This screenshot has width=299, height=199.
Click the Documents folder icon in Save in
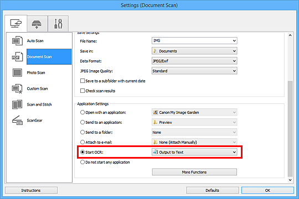(156, 51)
